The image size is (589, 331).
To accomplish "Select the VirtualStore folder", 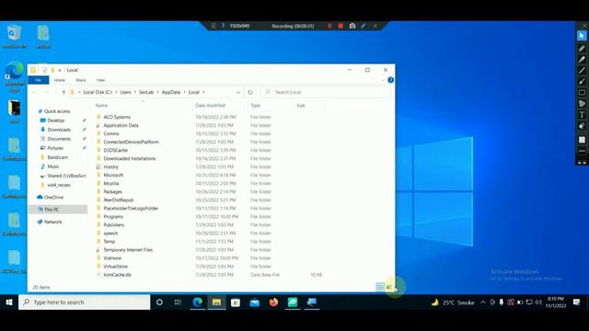I will (115, 267).
